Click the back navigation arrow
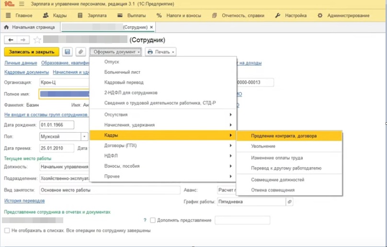387x247 pixels. (x=10, y=40)
